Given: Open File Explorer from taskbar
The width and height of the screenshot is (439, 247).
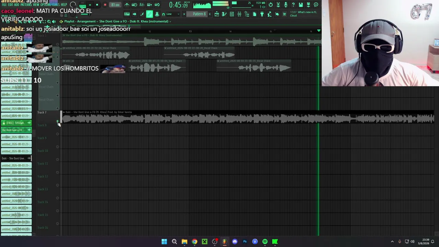Looking at the screenshot, I should 184,242.
